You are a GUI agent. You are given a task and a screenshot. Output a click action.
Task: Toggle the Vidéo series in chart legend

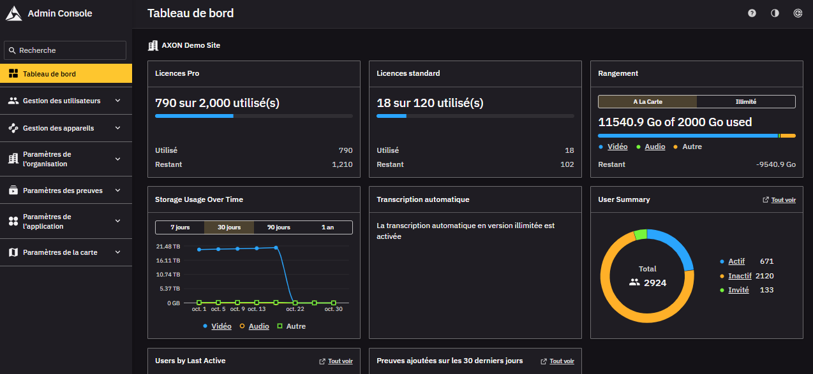point(221,326)
